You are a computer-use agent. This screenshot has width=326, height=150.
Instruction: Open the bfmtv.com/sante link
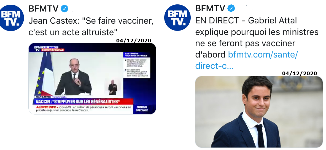tap(247, 60)
